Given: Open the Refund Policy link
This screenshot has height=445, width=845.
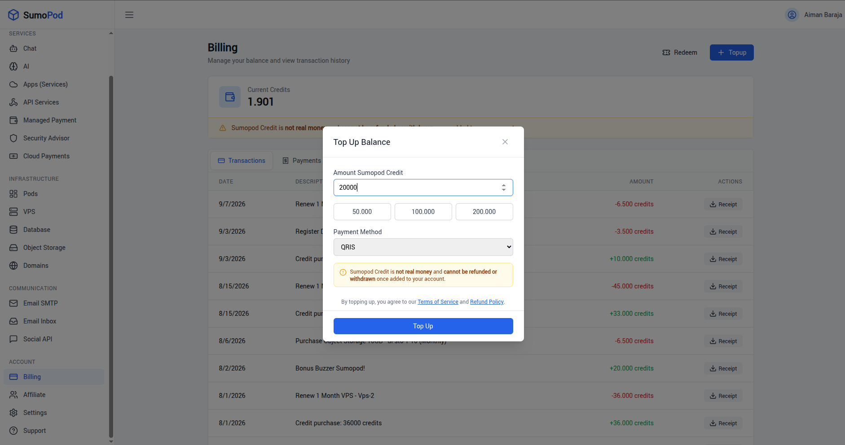Looking at the screenshot, I should (487, 302).
